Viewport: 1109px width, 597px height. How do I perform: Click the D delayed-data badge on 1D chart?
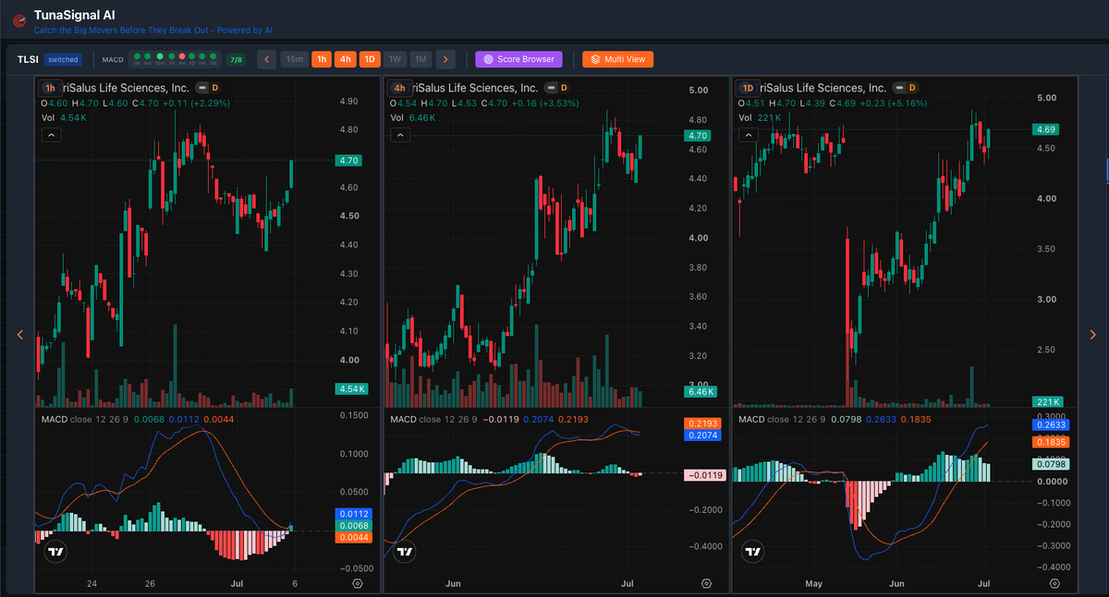[913, 88]
